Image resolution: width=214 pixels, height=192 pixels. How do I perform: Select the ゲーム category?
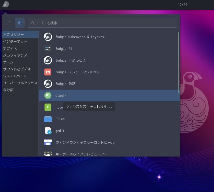click(x=20, y=62)
